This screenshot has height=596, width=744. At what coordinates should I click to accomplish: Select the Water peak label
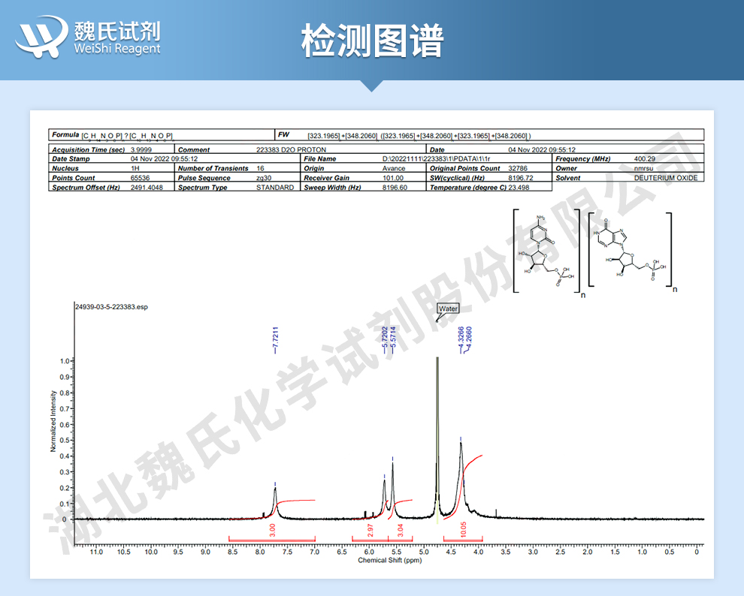tap(448, 309)
